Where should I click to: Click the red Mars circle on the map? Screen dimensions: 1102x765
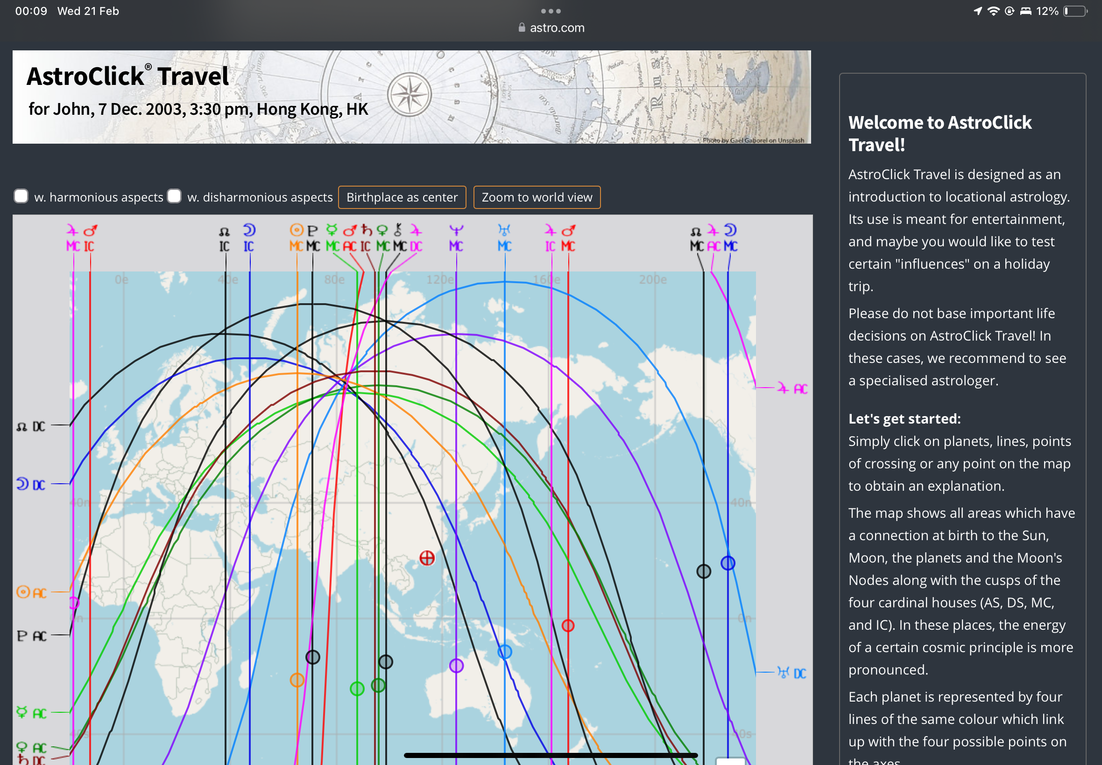pyautogui.click(x=568, y=626)
